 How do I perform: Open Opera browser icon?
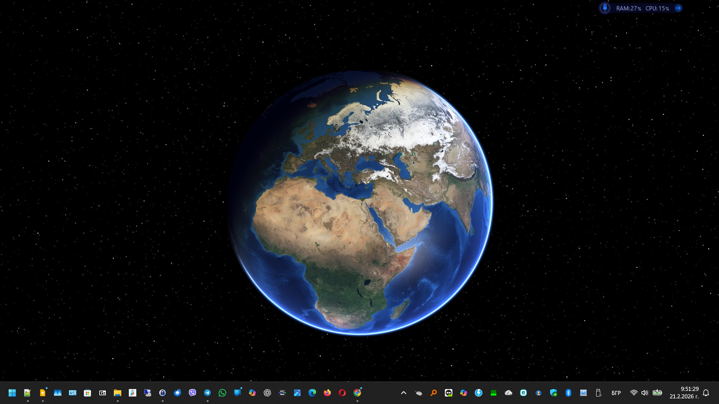(x=342, y=393)
